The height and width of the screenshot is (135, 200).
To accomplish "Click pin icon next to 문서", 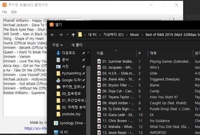I will (84, 60).
